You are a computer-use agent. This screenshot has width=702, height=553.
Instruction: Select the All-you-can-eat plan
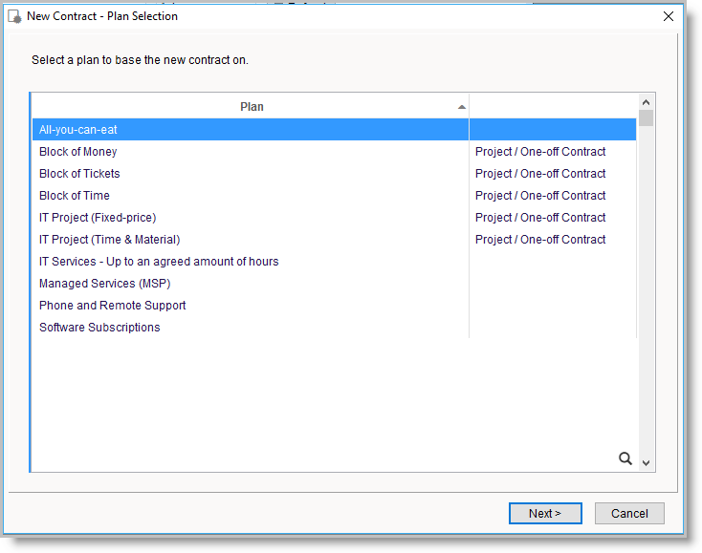coord(78,130)
